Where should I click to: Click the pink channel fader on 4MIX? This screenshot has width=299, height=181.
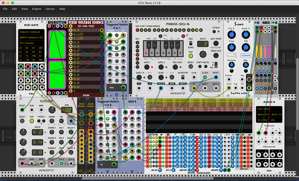[x=269, y=51]
